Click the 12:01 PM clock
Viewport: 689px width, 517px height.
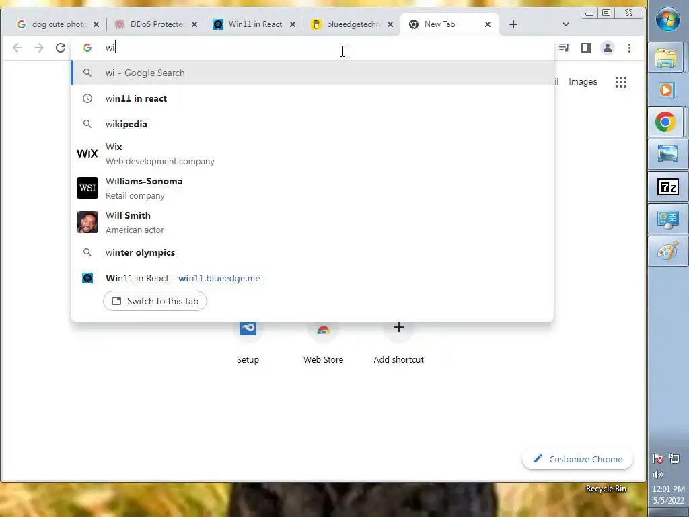(668, 489)
